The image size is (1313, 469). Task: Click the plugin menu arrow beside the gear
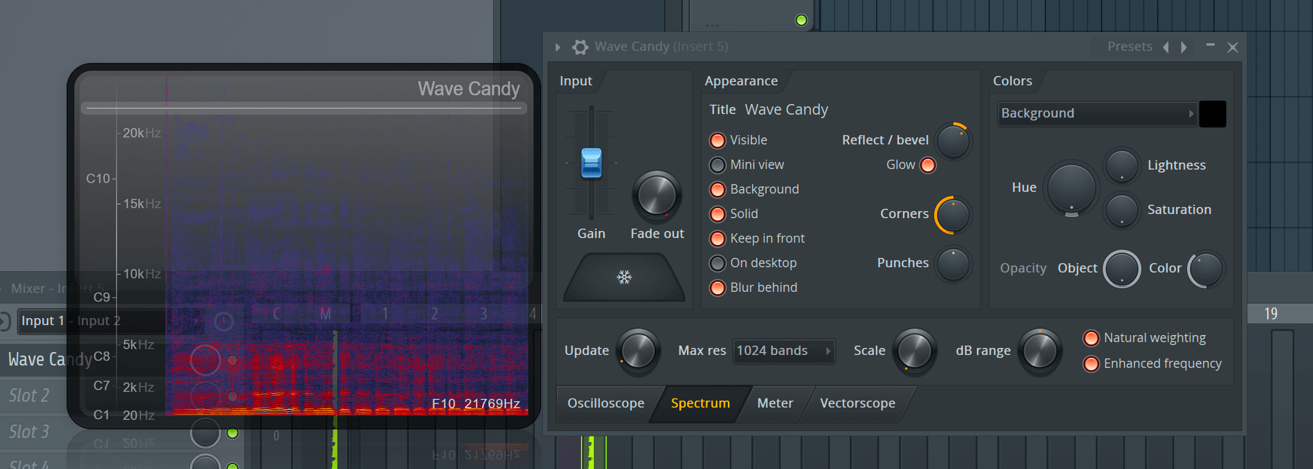coord(558,47)
